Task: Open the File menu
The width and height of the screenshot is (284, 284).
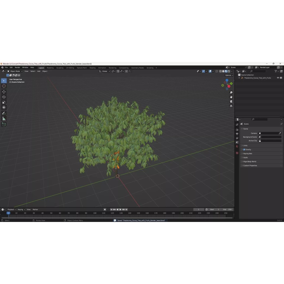Action: click(x=6, y=68)
